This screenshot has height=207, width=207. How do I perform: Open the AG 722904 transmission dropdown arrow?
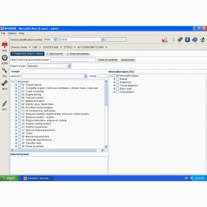[x=106, y=47]
